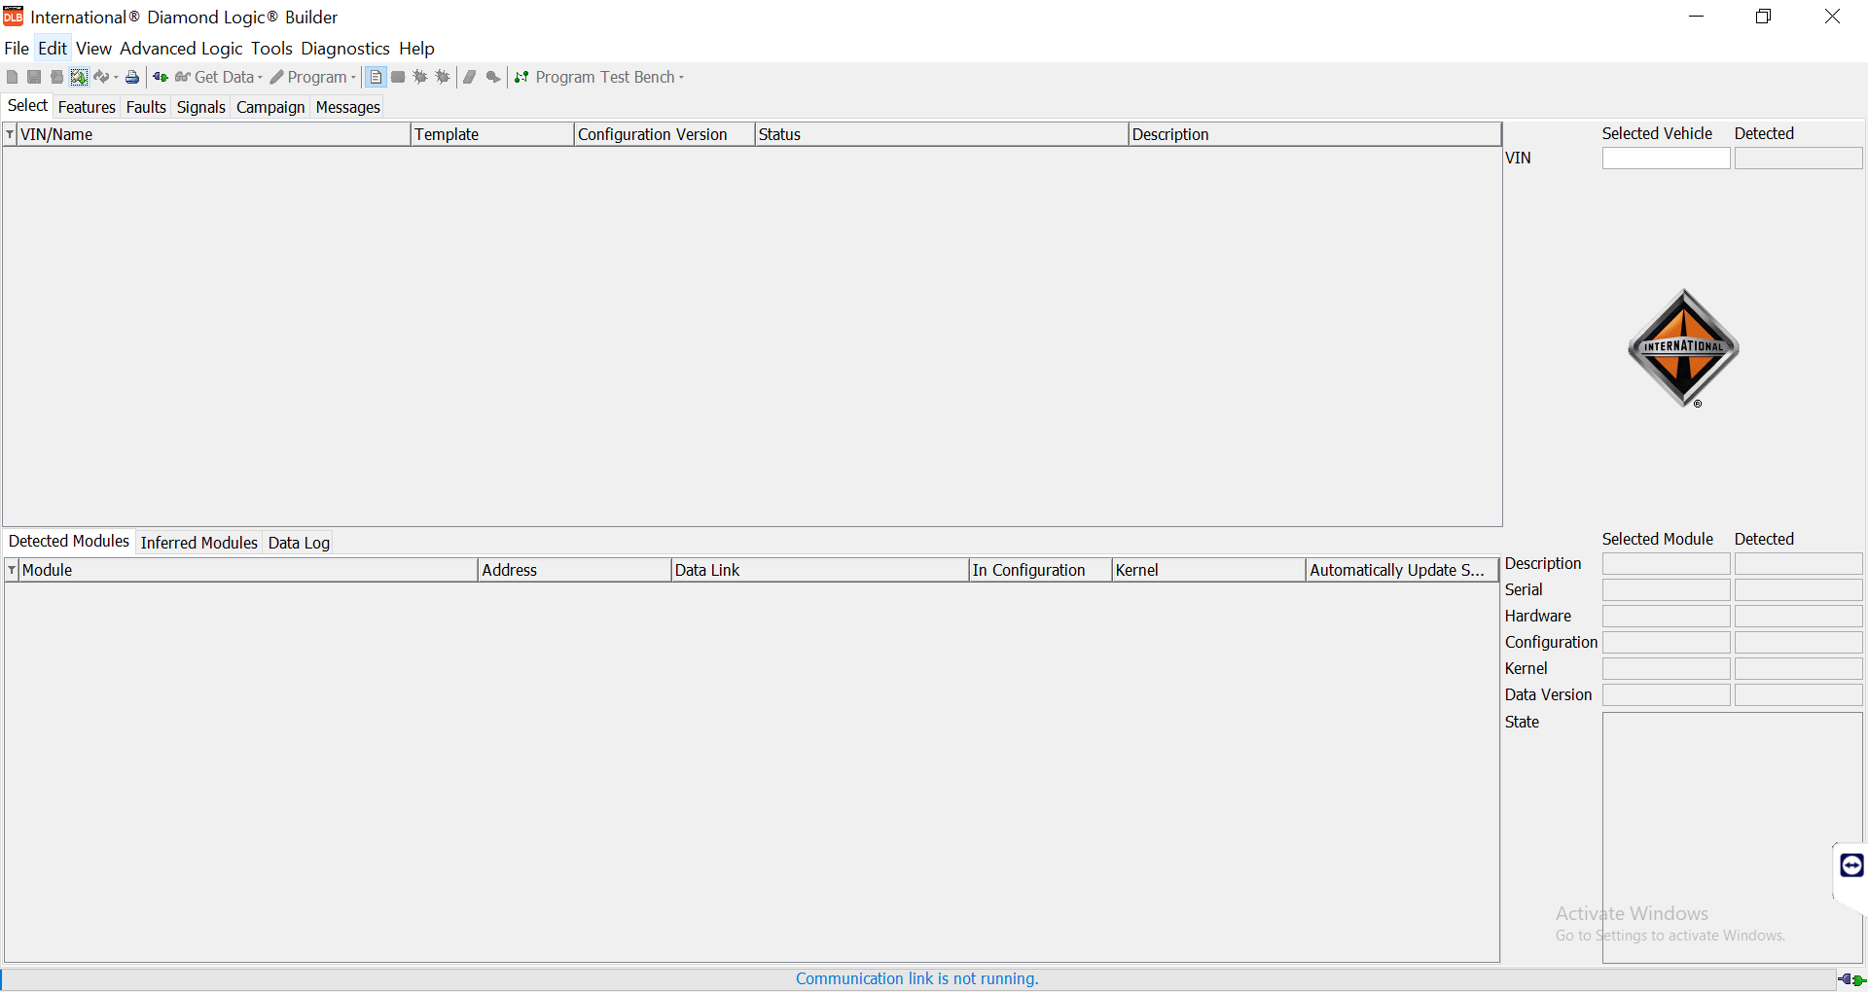The height and width of the screenshot is (992, 1868).
Task: Switch to the Features tab
Action: point(87,107)
